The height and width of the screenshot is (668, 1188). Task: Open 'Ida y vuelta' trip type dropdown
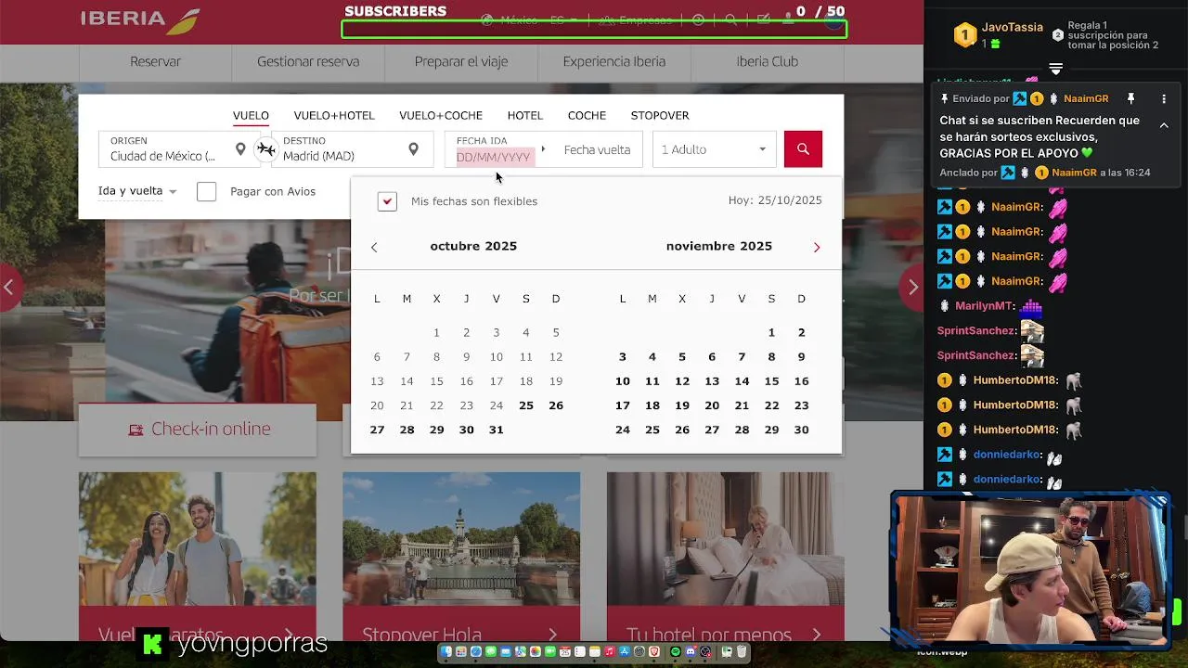[137, 191]
